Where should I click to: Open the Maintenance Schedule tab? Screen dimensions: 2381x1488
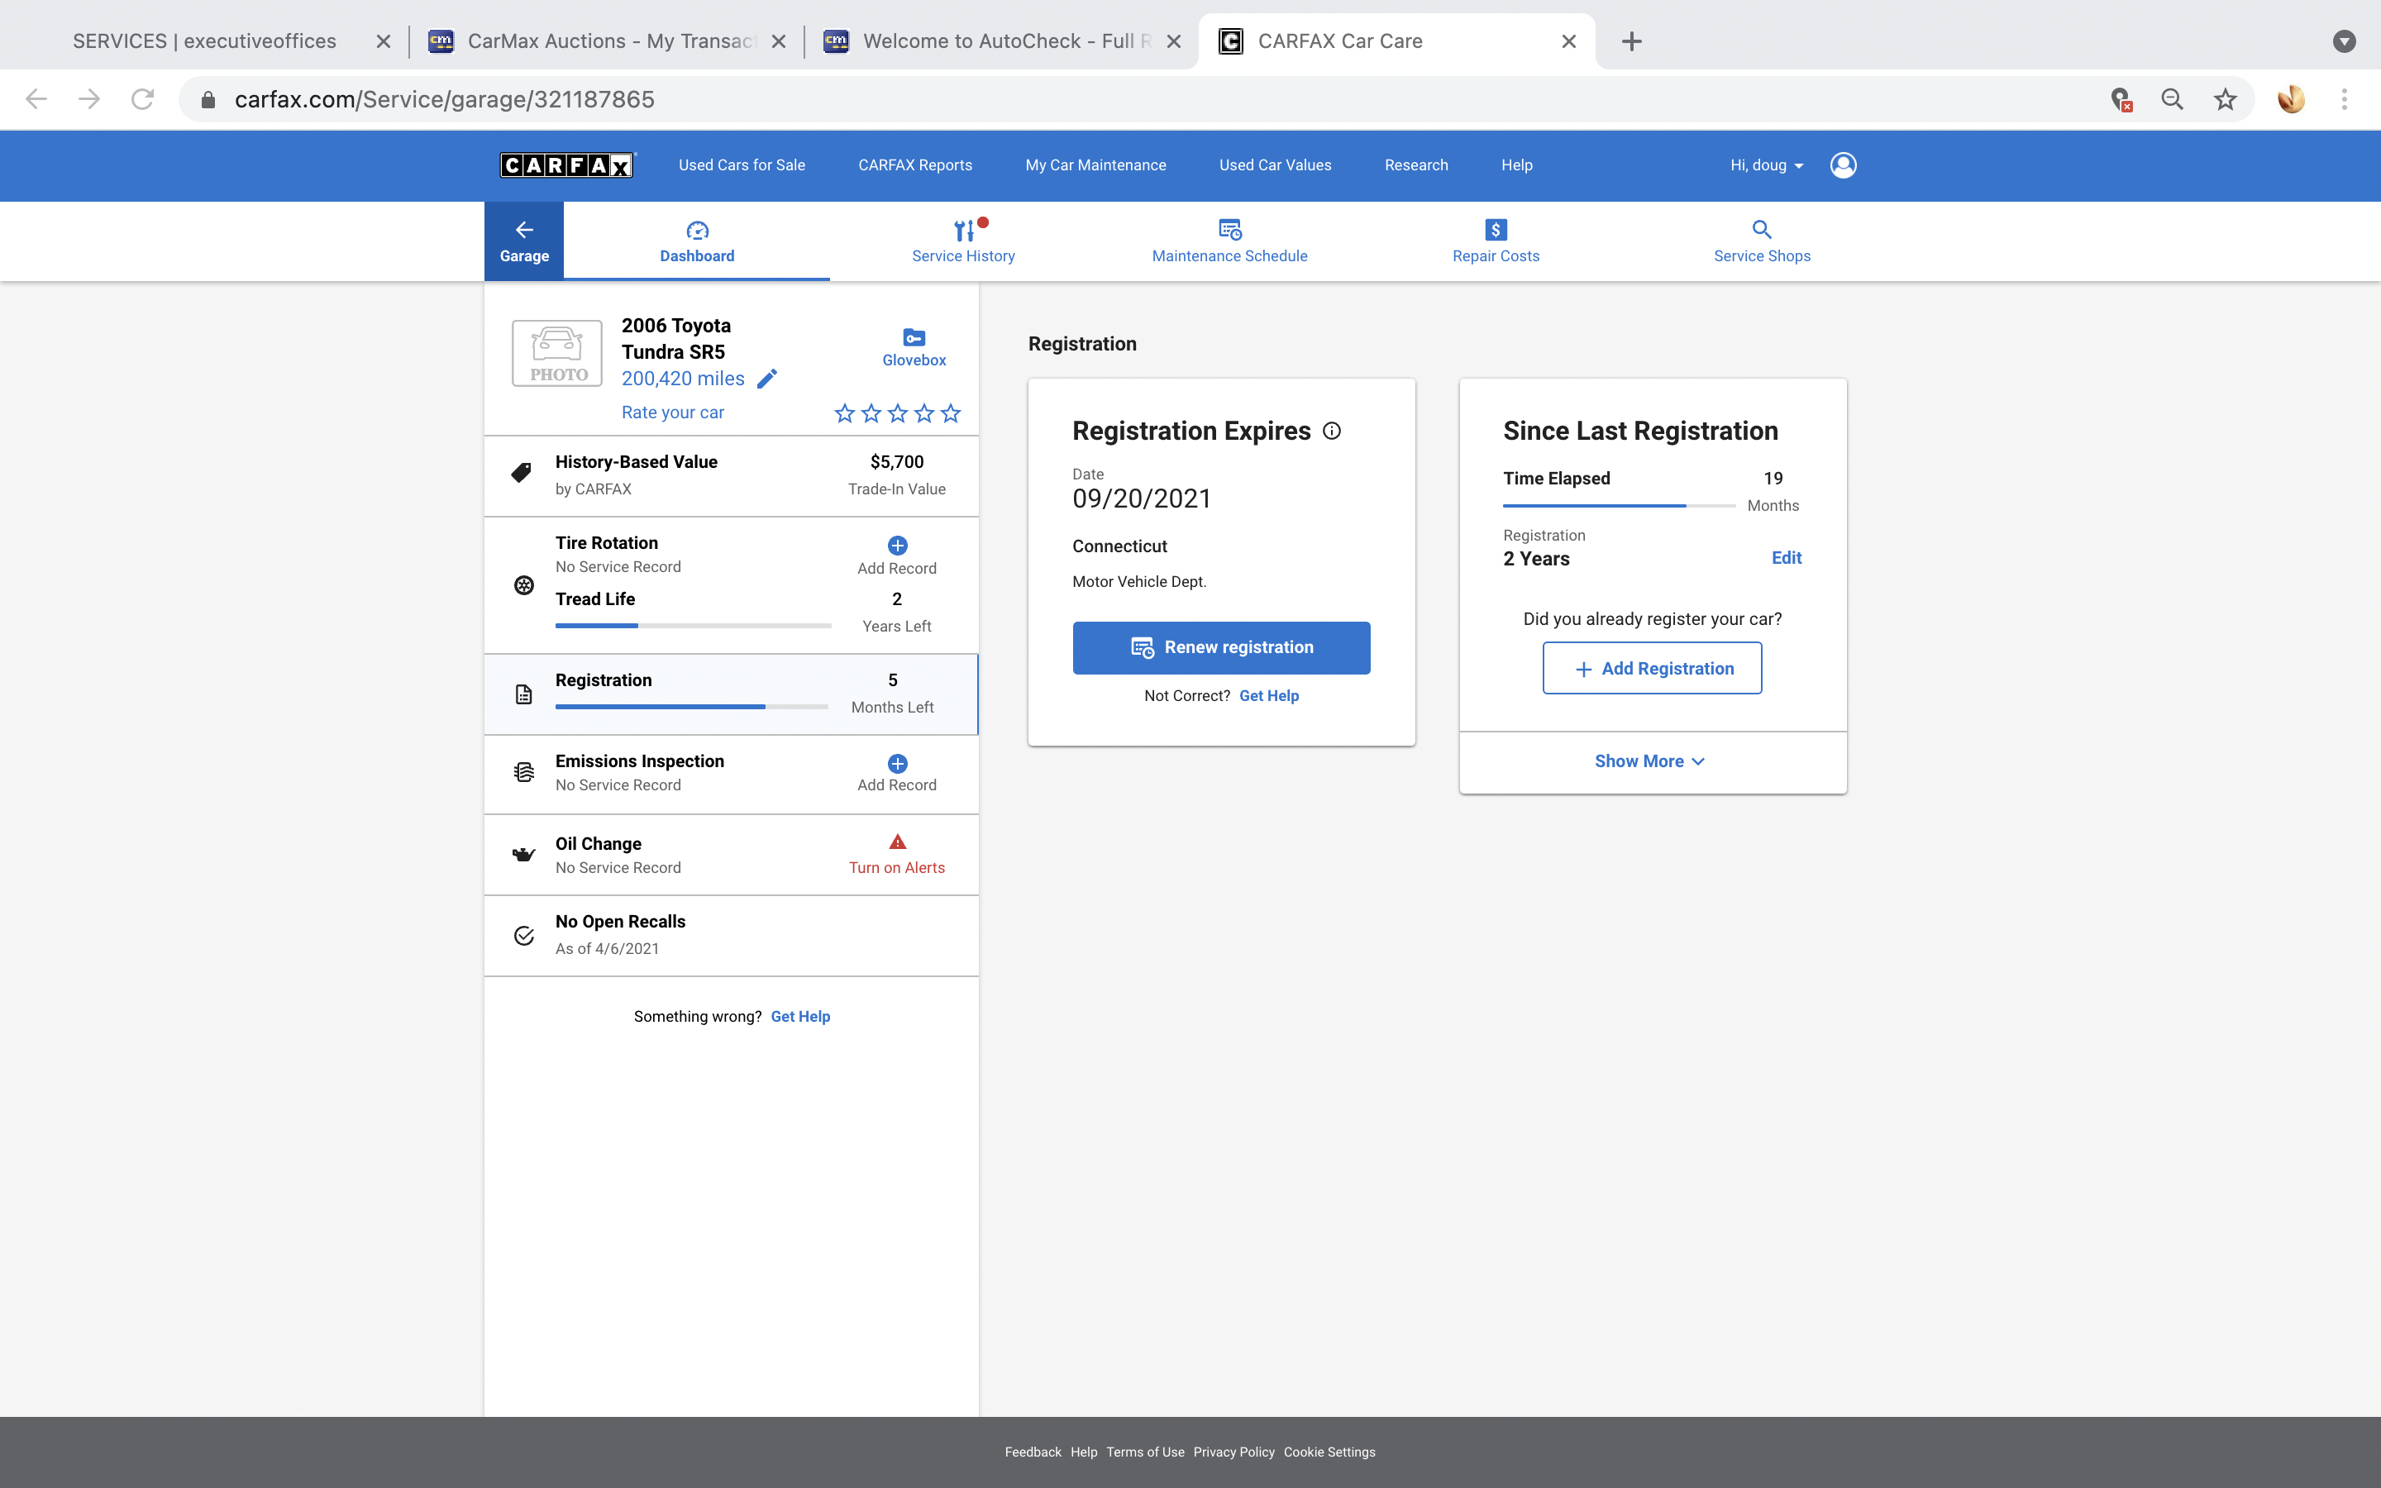click(x=1230, y=241)
